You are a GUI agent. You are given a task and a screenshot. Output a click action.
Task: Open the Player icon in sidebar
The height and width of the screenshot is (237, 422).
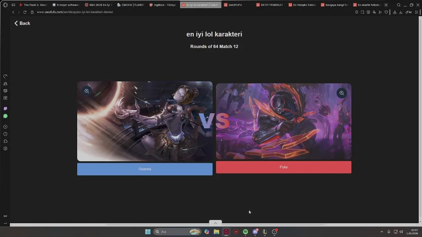point(5,127)
